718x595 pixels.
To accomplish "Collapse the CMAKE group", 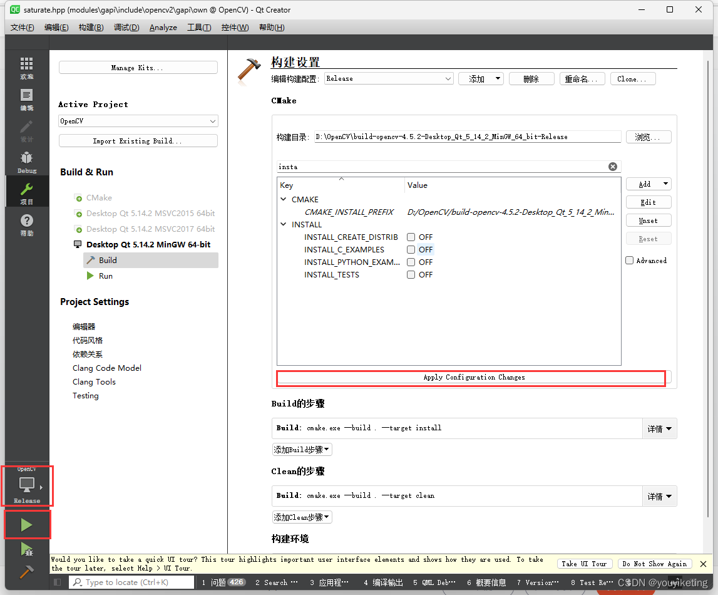I will coord(284,199).
